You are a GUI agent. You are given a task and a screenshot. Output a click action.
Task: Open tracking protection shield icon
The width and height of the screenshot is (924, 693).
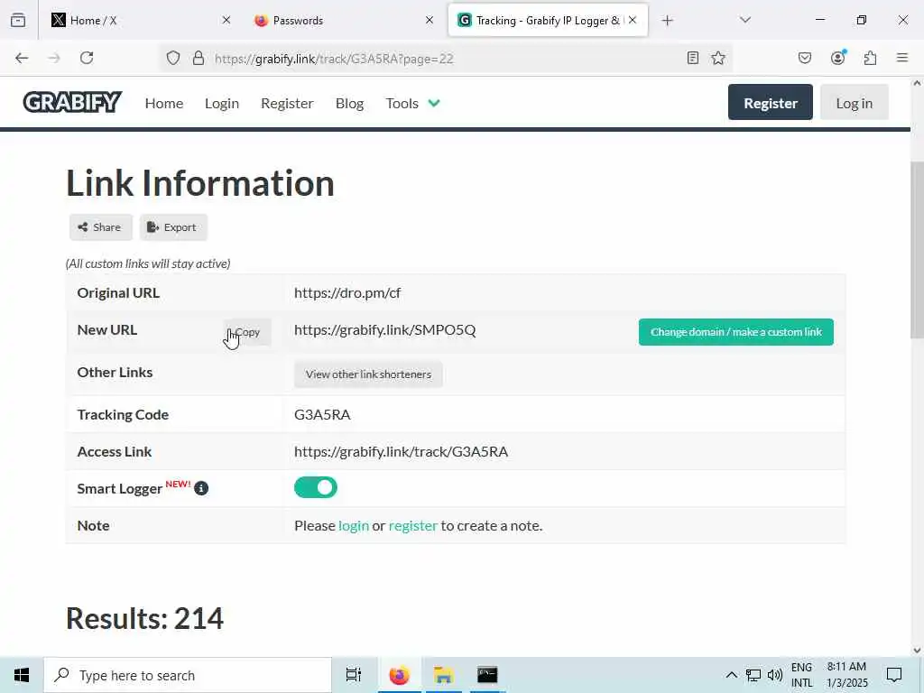(x=172, y=58)
